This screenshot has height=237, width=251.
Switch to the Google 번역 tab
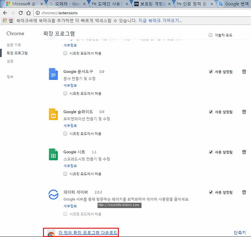(x=234, y=4)
